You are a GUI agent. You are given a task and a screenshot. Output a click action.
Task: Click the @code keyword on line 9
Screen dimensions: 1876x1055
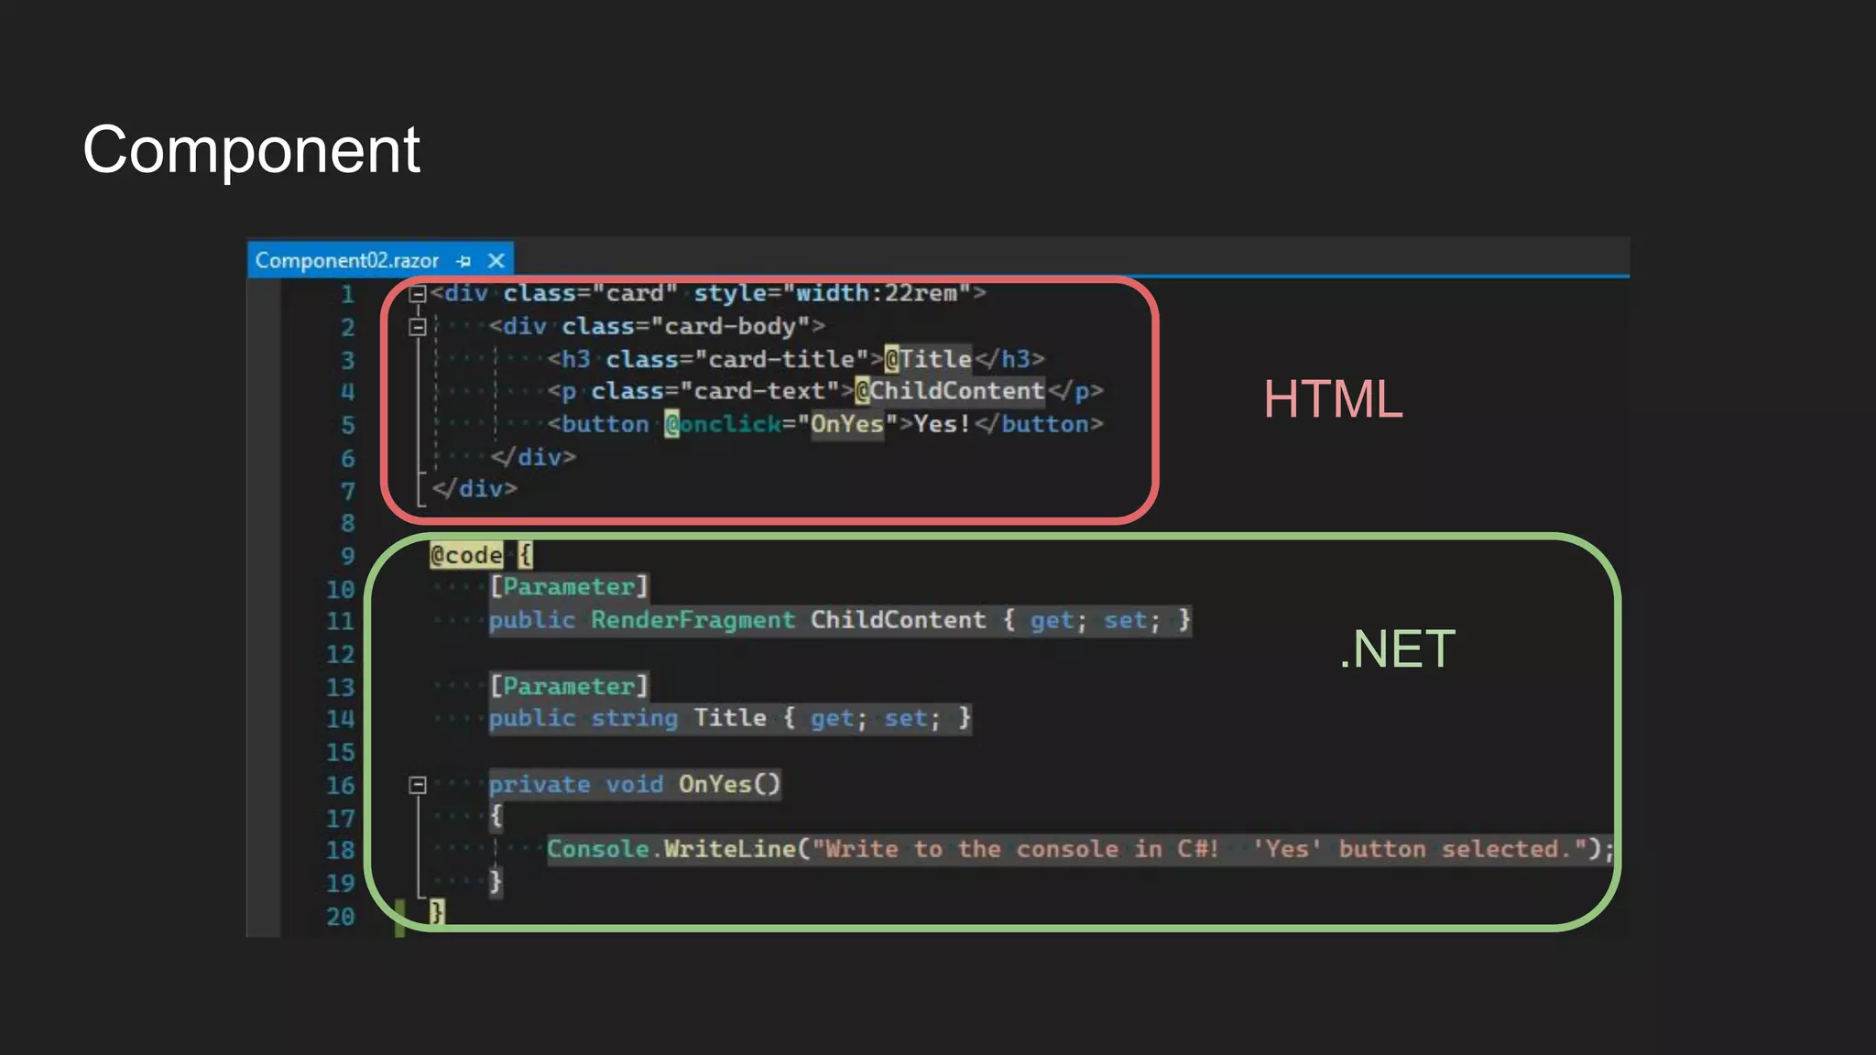pos(466,555)
